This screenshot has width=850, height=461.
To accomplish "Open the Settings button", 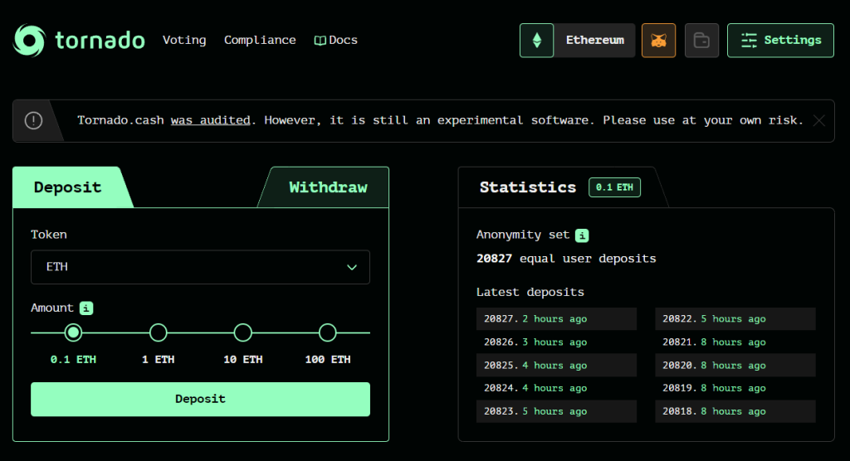I will tap(780, 40).
